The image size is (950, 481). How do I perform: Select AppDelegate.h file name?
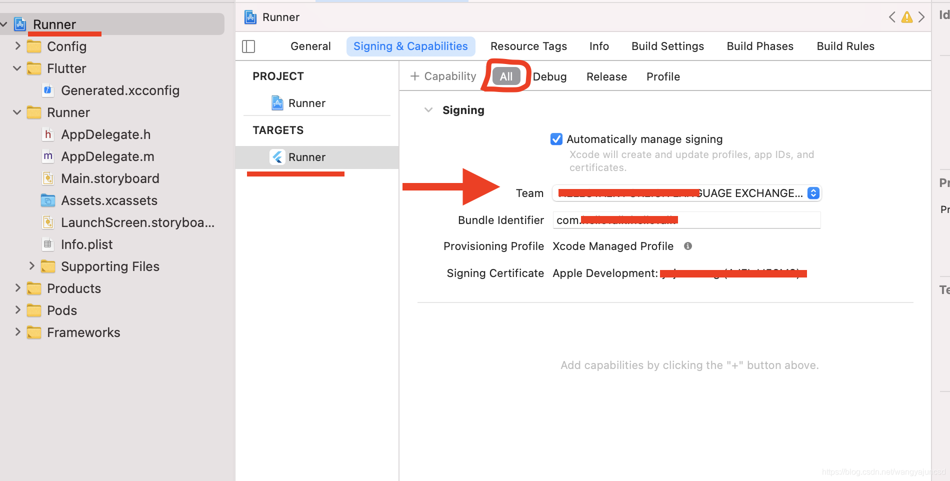tap(105, 134)
